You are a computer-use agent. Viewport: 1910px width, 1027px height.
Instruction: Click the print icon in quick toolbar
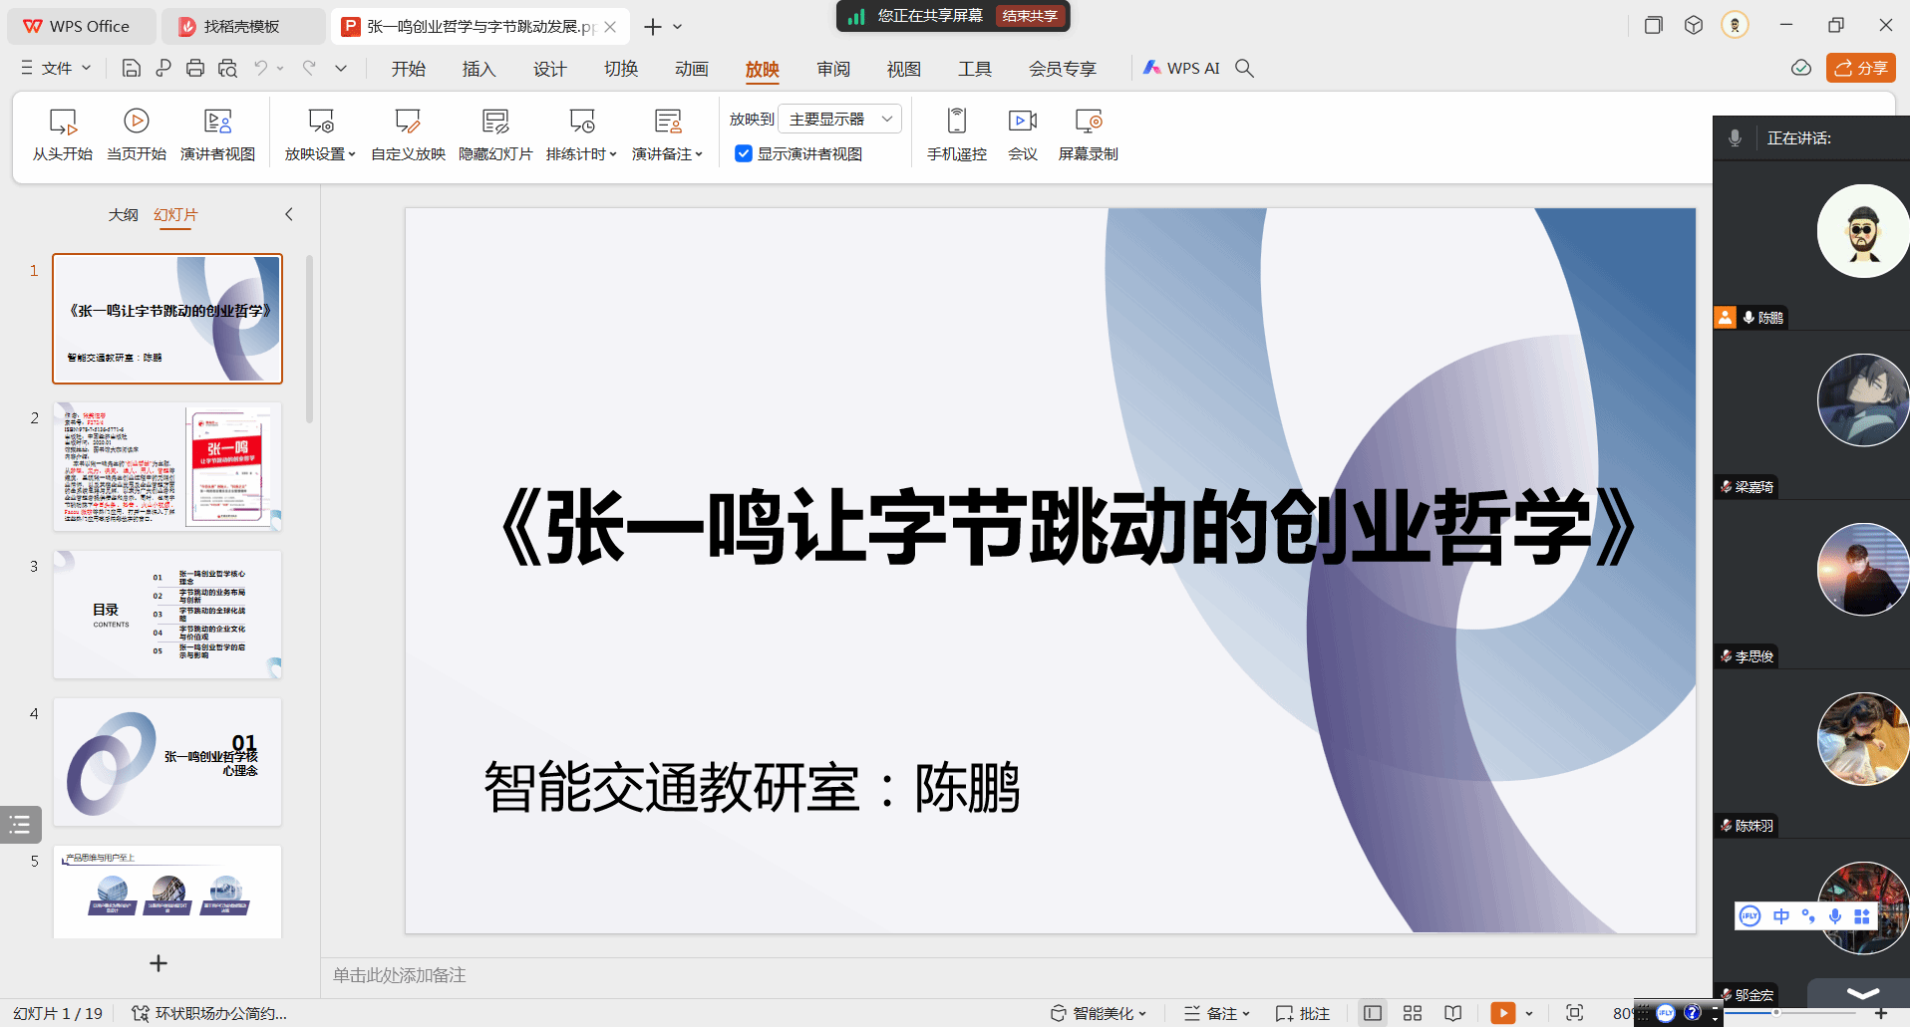(195, 68)
